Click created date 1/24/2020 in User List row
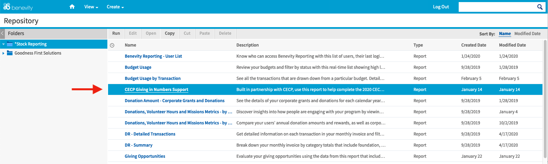Screen dimensions: 548x164 click(x=471, y=56)
